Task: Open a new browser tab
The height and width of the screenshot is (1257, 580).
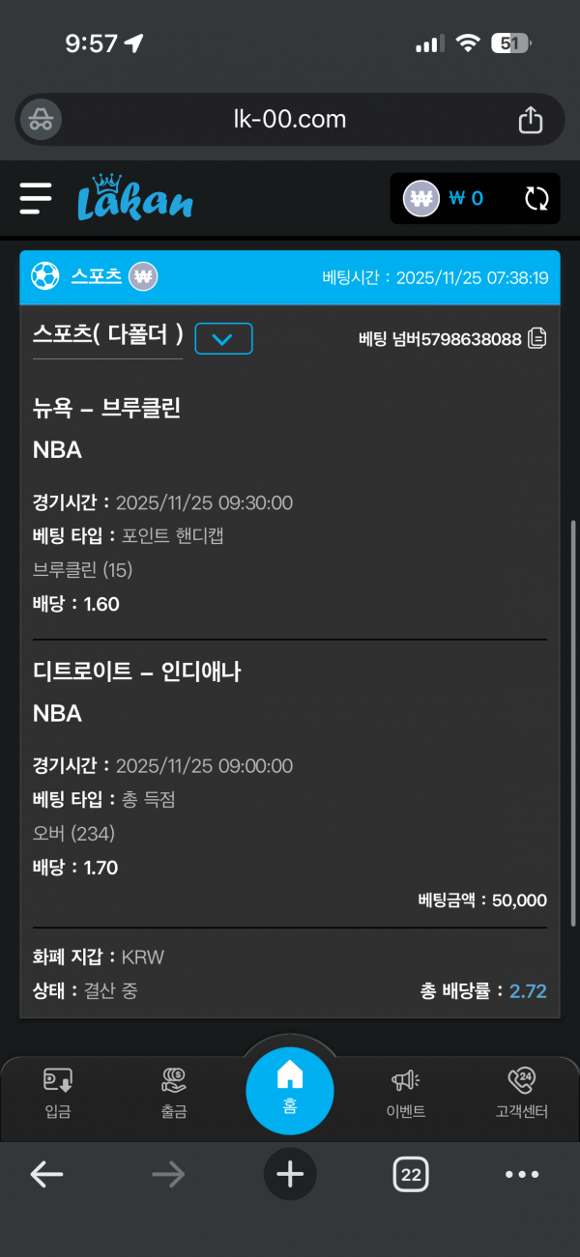Action: click(290, 1174)
